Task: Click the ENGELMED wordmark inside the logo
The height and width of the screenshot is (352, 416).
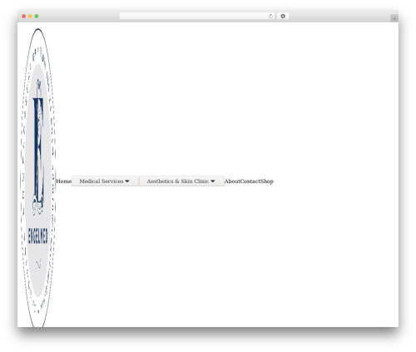Action: pos(38,236)
